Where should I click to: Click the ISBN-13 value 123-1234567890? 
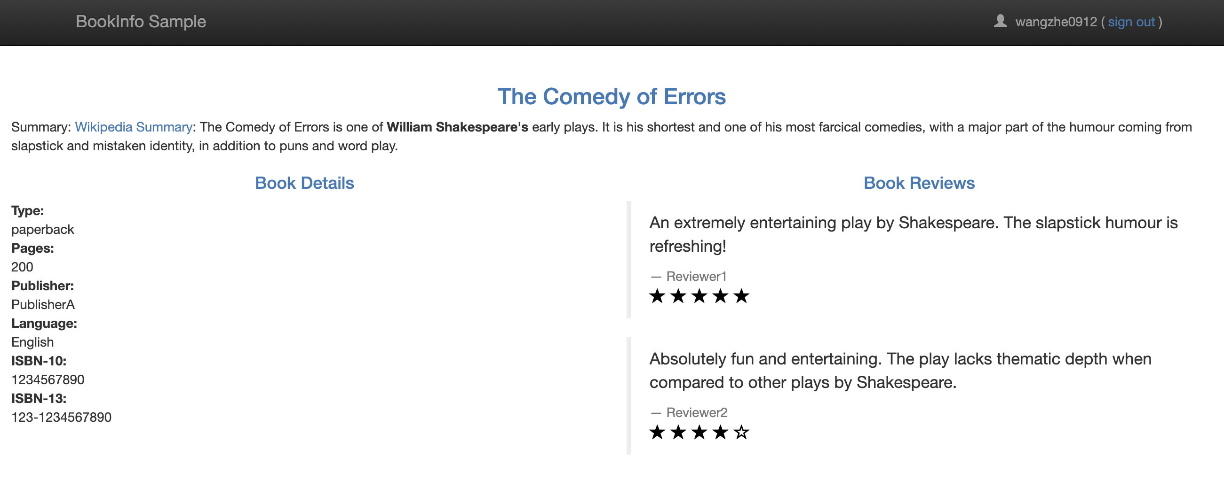[x=61, y=418]
